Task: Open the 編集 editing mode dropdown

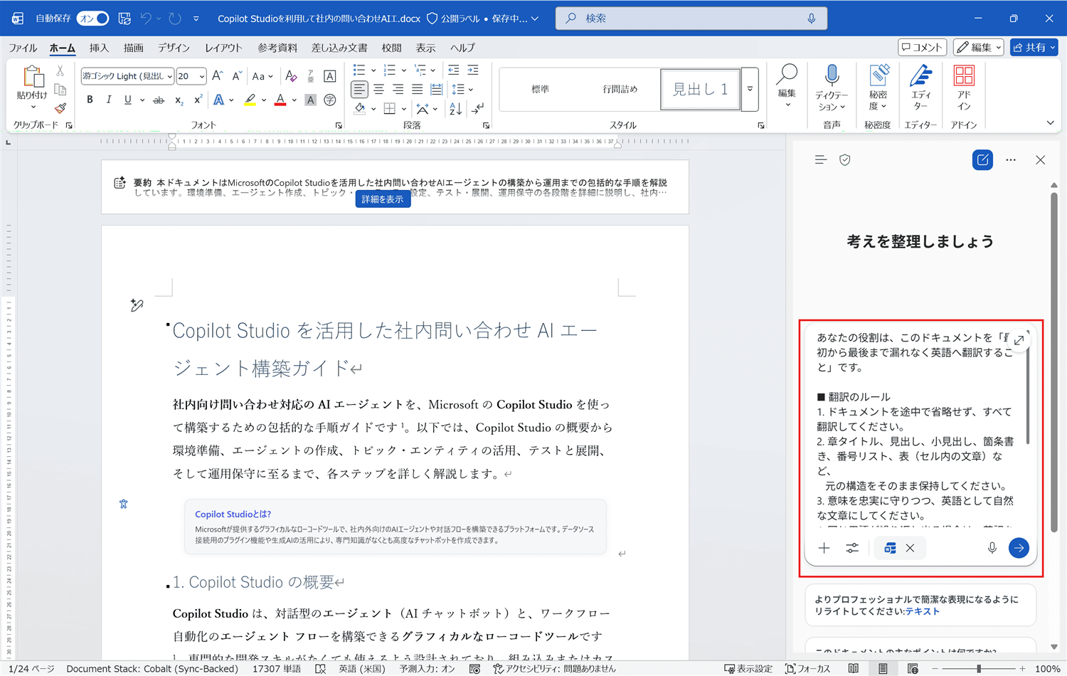Action: click(x=978, y=48)
